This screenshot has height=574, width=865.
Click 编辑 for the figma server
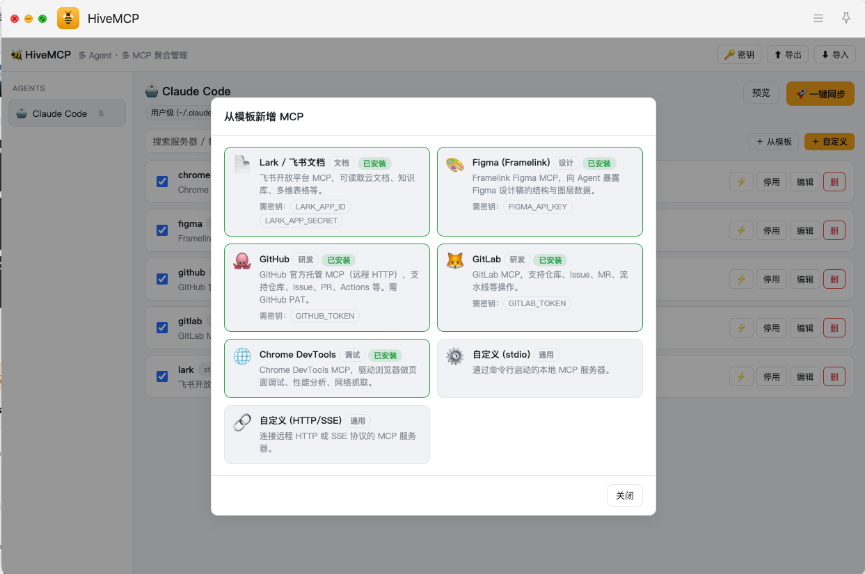click(805, 230)
